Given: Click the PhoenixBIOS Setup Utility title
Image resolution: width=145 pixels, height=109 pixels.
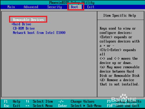Looking at the screenshot, I should pos(72,3).
